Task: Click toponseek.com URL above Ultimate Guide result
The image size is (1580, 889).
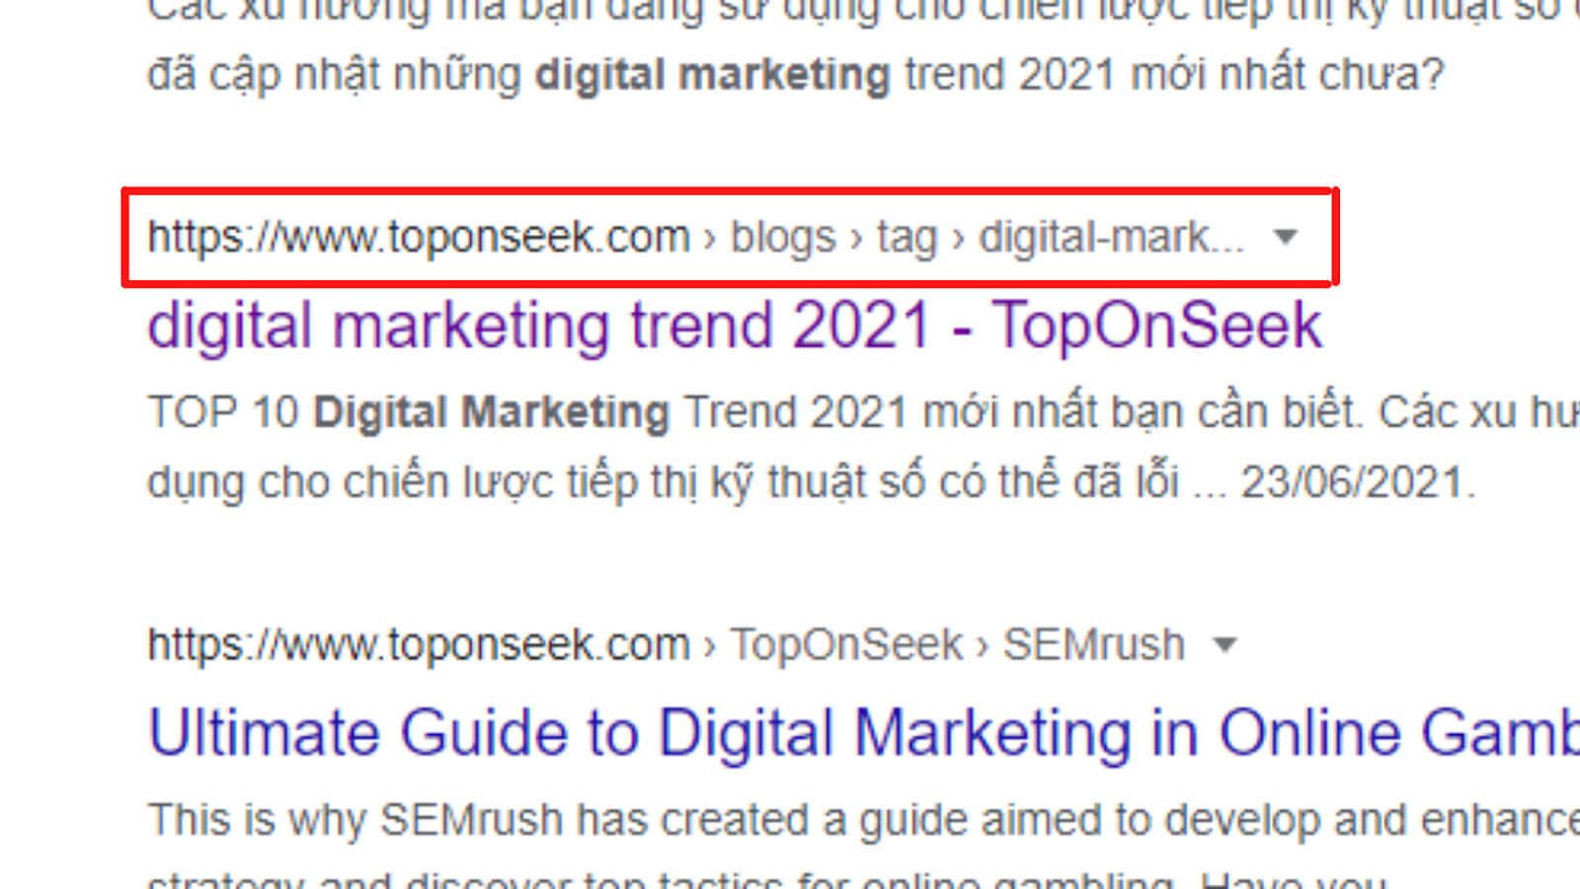Action: 418,645
